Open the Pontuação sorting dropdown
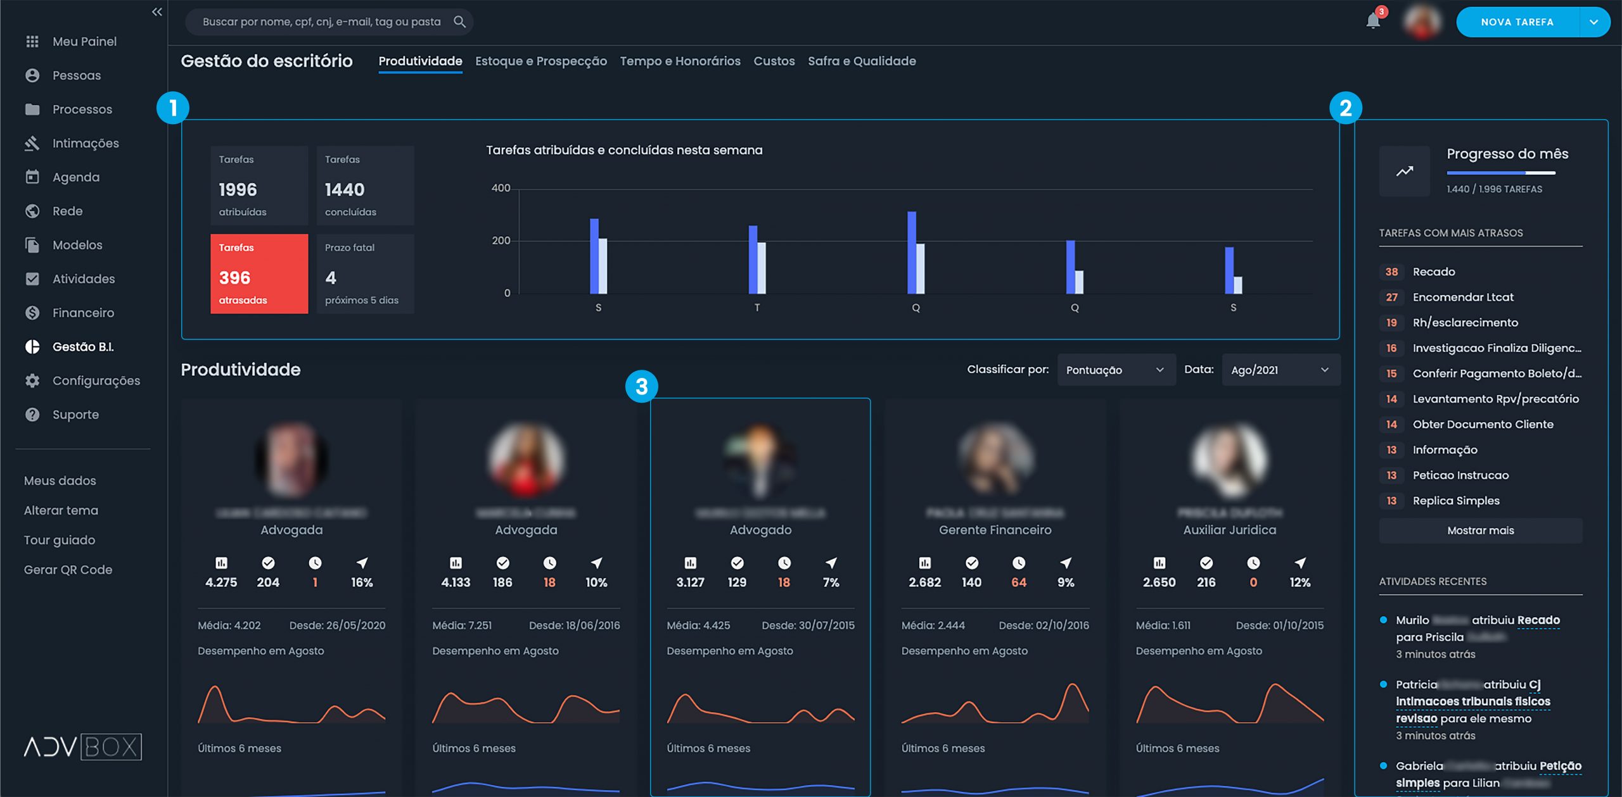Screen dimensions: 1622x797 [x=1115, y=370]
